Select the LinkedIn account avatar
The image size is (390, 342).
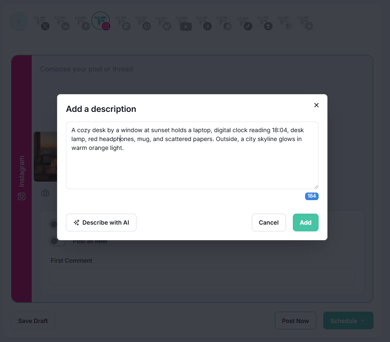click(62, 23)
